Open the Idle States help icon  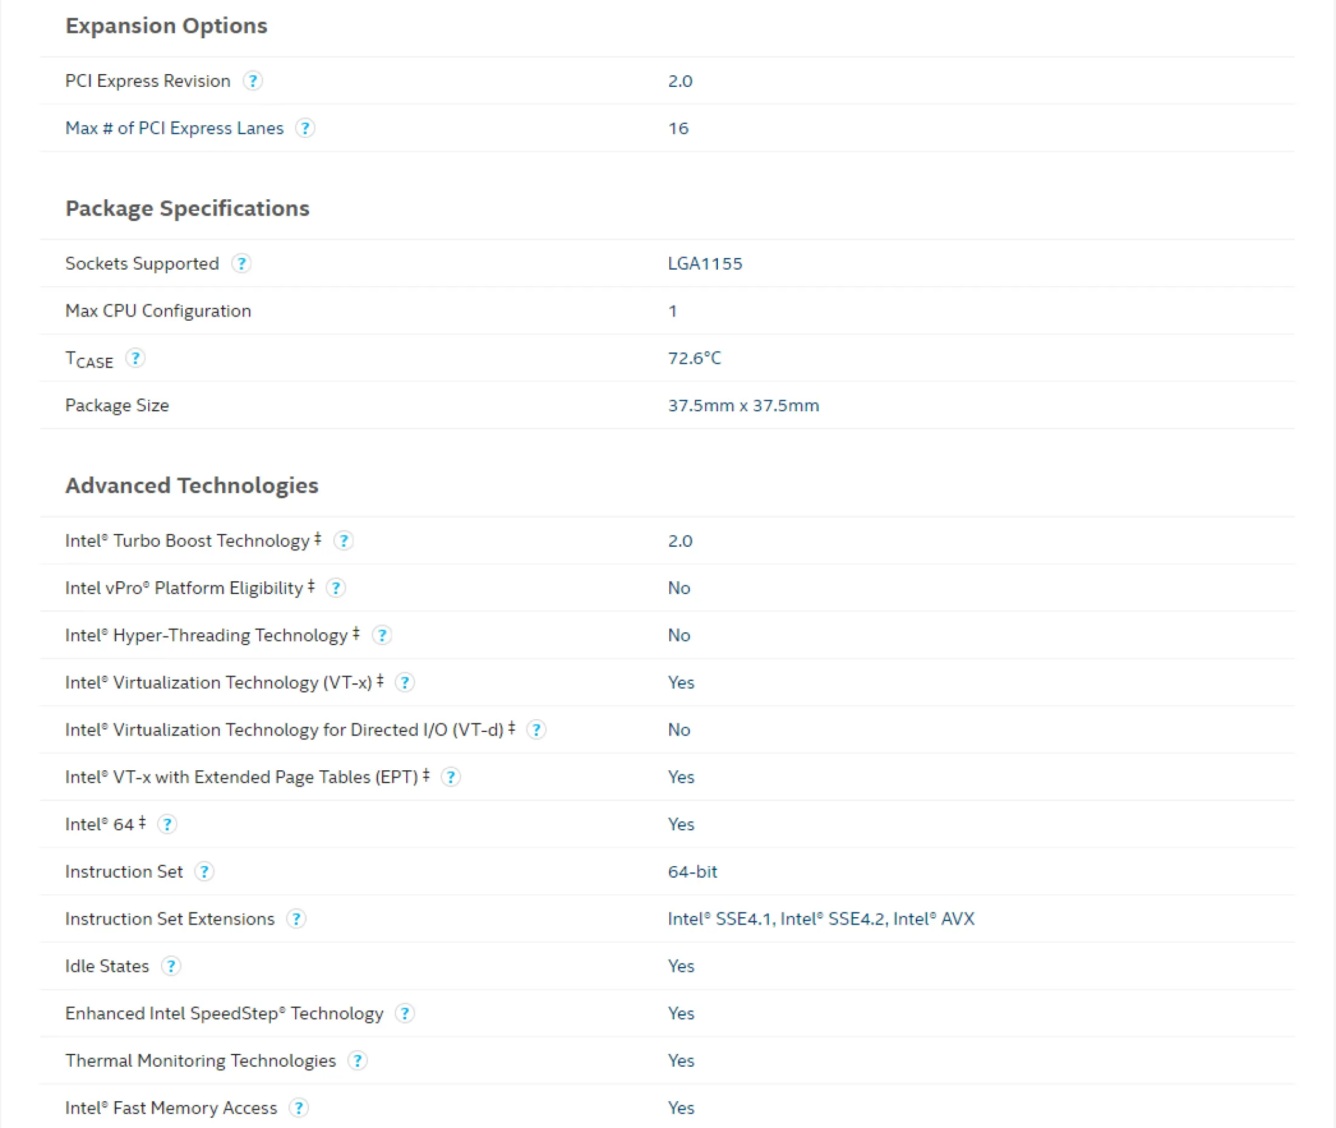click(x=171, y=967)
